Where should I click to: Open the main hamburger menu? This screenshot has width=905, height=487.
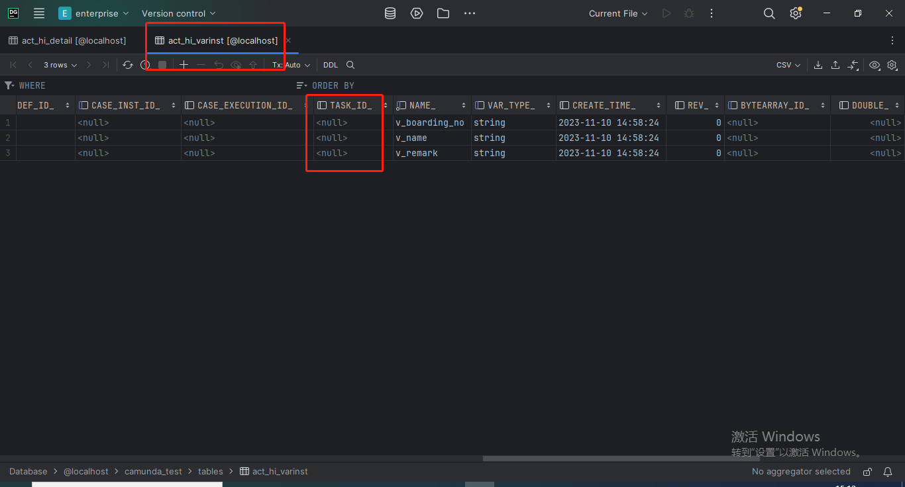click(x=39, y=13)
